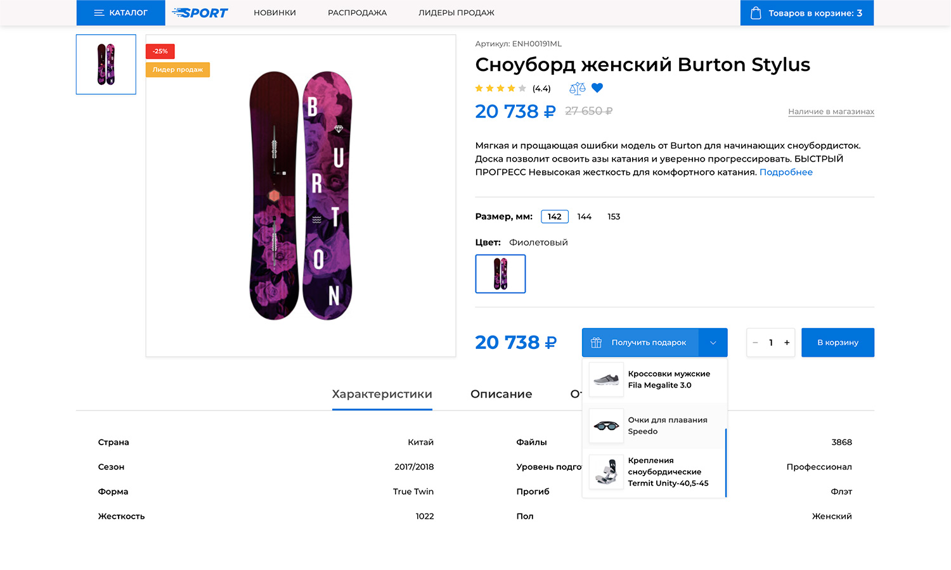Switch to the Описание tab
The width and height of the screenshot is (951, 570).
click(501, 394)
